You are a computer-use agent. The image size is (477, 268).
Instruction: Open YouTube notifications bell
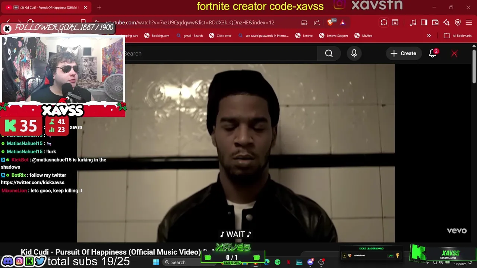coord(433,54)
